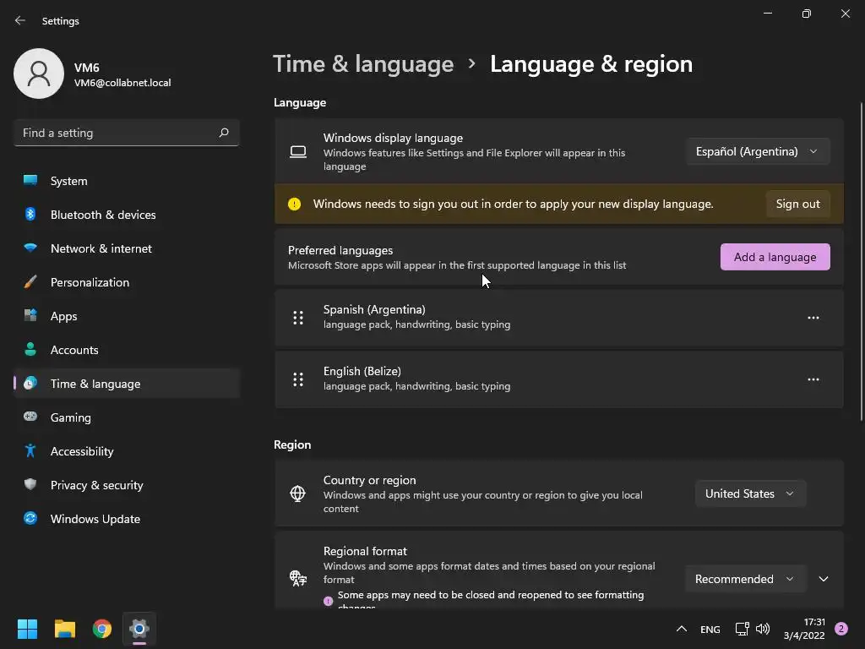
Task: Open the three-dot menu for English (Belize)
Action: 813,379
